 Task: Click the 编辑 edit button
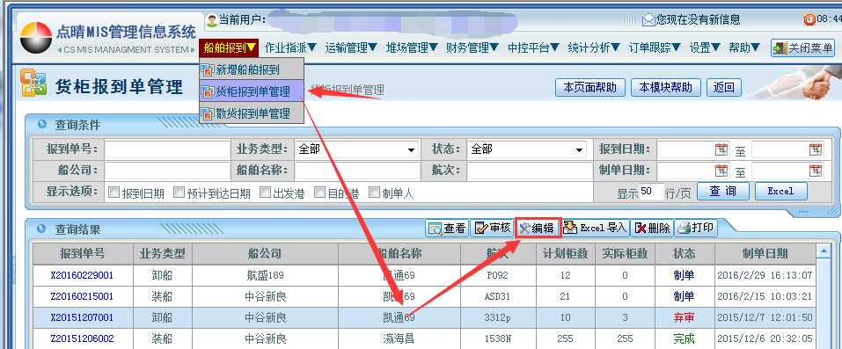pos(538,229)
